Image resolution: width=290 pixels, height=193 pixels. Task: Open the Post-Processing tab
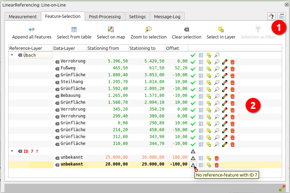pos(105,16)
